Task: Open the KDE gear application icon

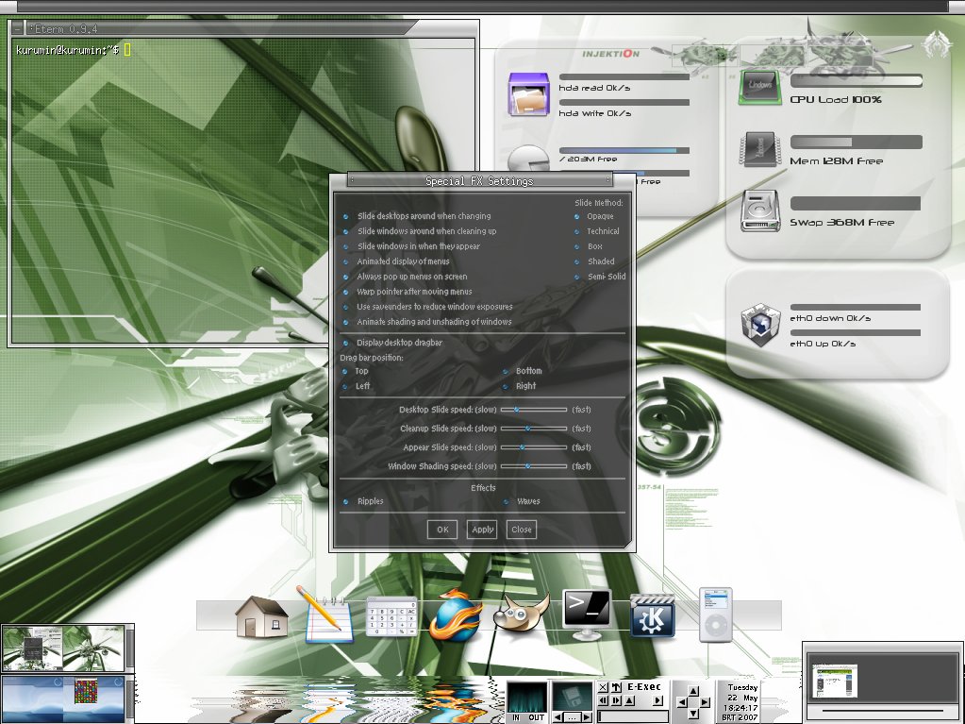Action: pos(652,615)
